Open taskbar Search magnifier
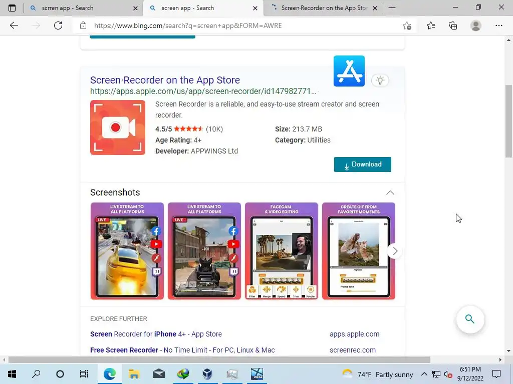The width and height of the screenshot is (513, 384). pyautogui.click(x=36, y=374)
